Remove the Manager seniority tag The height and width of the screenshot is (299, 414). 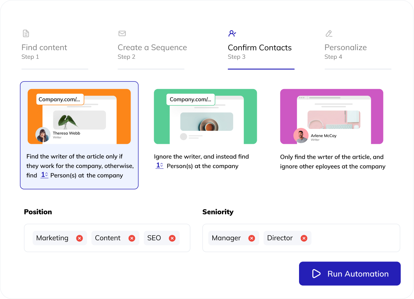point(252,238)
